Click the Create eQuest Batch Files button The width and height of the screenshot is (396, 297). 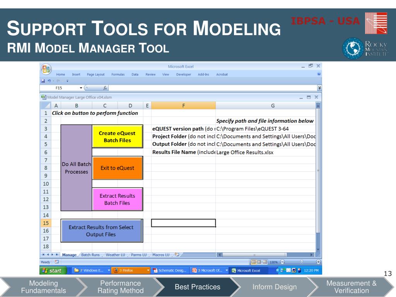click(118, 137)
